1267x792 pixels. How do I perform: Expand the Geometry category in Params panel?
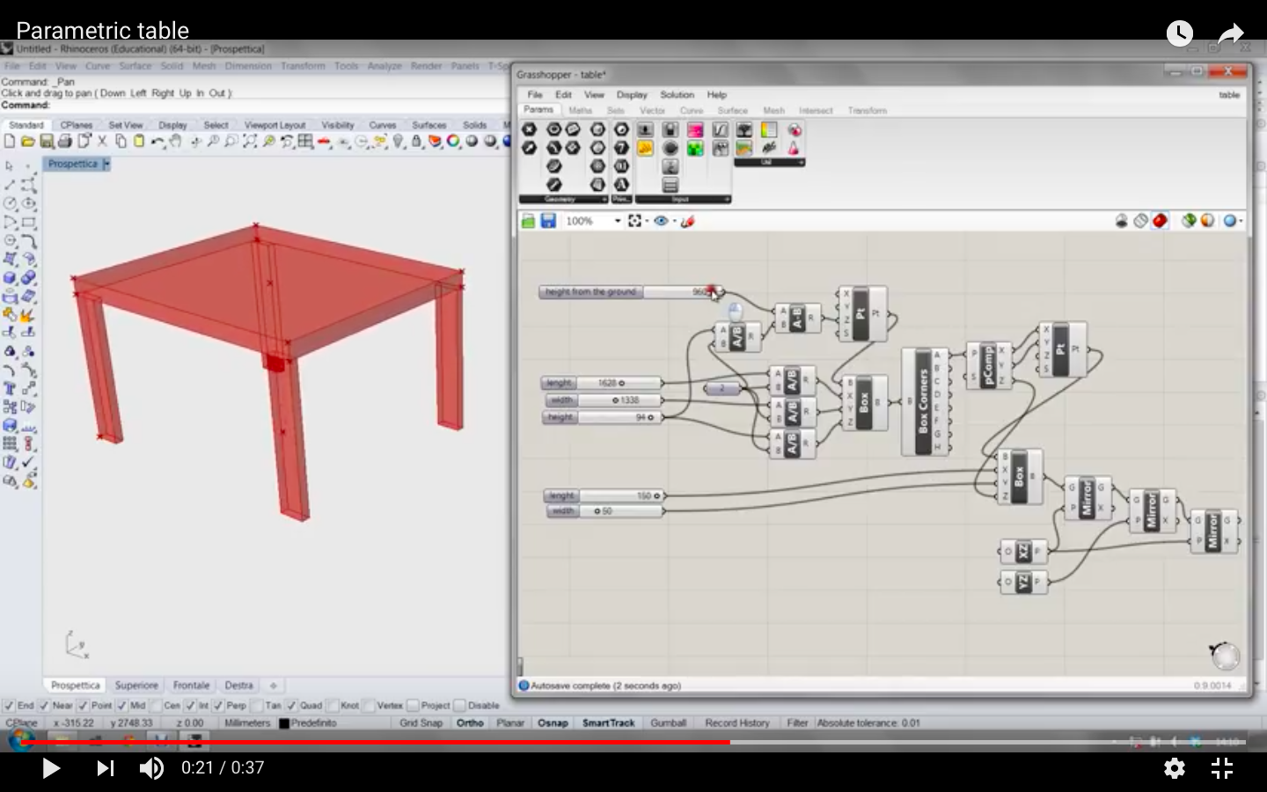pyautogui.click(x=604, y=199)
